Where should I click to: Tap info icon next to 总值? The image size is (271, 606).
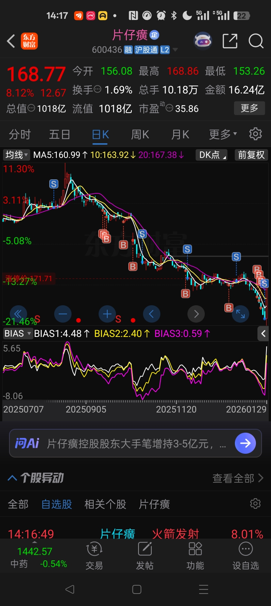[x=31, y=108]
